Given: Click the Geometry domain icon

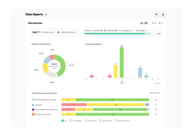Looking at the screenshot, I should coord(33,105).
